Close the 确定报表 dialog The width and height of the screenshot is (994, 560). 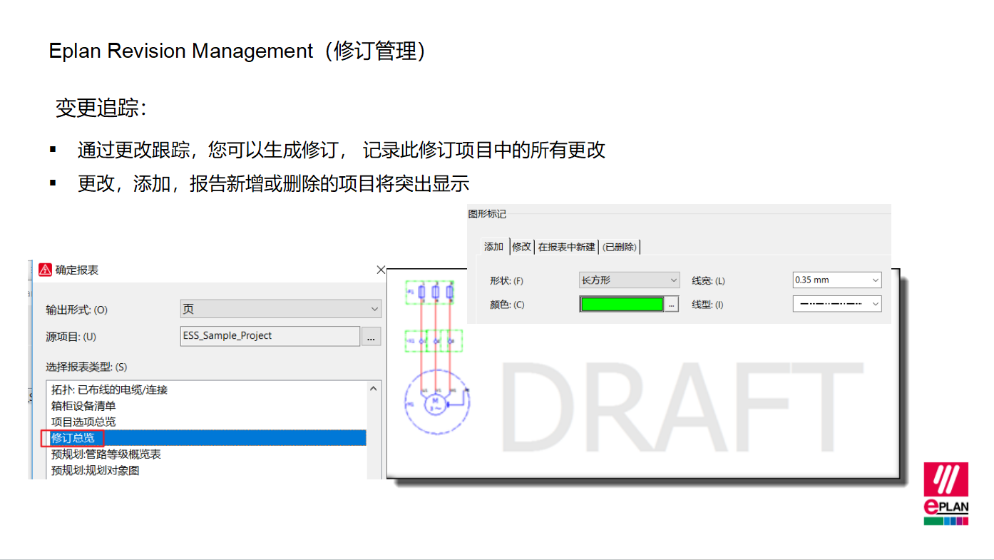[x=381, y=270]
